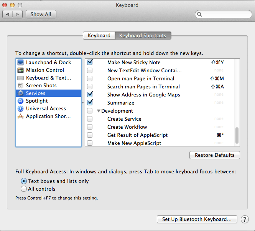255x231 pixels.
Task: Click Set Up Bluetooth Keyboard button
Action: 197,219
